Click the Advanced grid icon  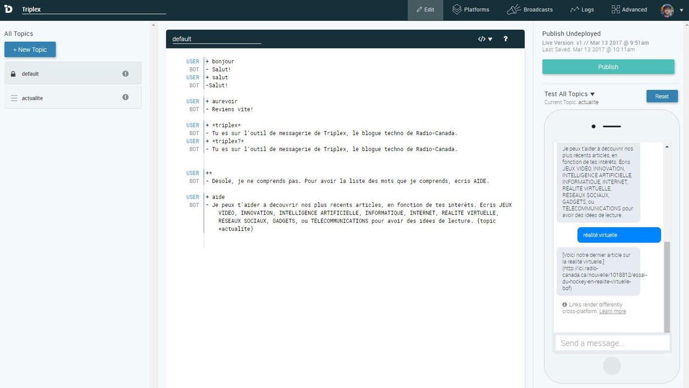click(x=616, y=9)
